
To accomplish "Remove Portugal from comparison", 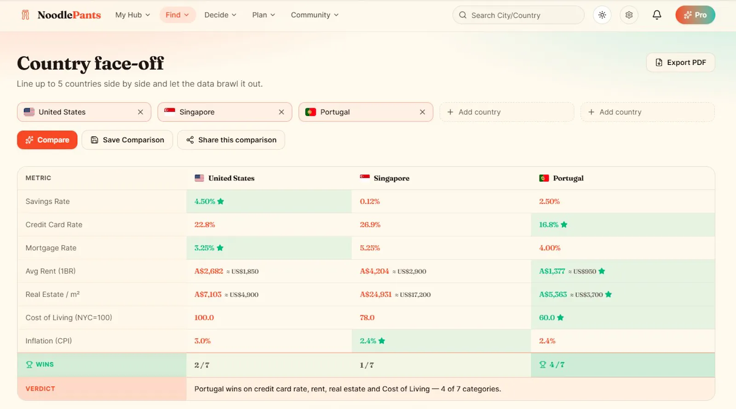I will 422,112.
